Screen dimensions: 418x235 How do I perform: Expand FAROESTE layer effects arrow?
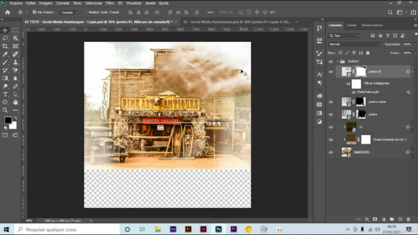point(412,152)
